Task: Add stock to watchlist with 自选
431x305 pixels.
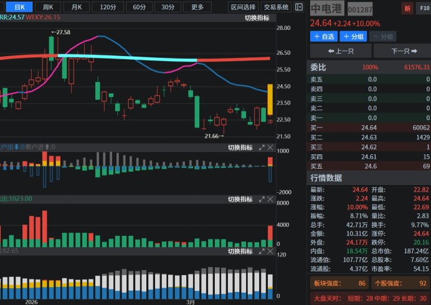Action: pos(323,37)
